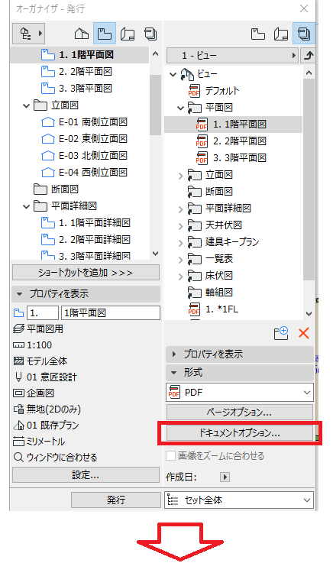Open the left-side Layout Book icon
Screen dimensions: 333x576
[128, 34]
